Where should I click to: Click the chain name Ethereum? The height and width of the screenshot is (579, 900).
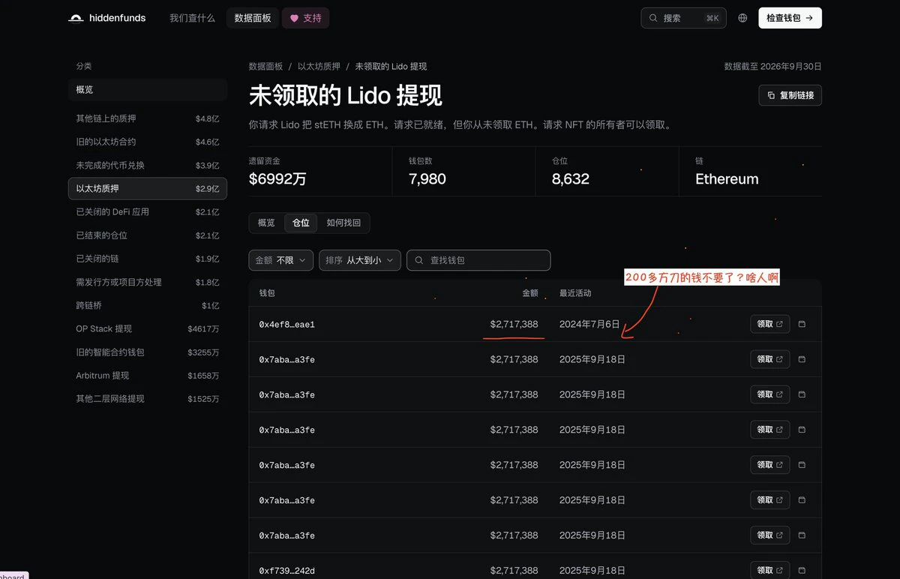click(727, 179)
